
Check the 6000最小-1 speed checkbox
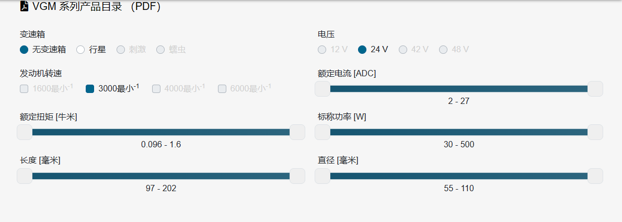pyautogui.click(x=222, y=89)
